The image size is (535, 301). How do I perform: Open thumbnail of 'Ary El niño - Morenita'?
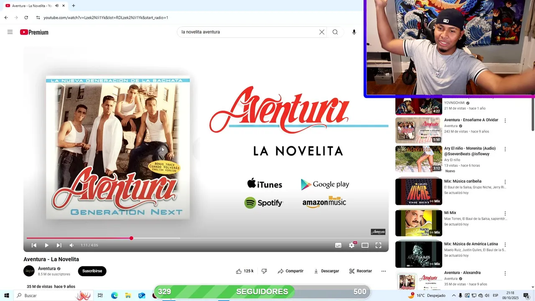(x=419, y=159)
